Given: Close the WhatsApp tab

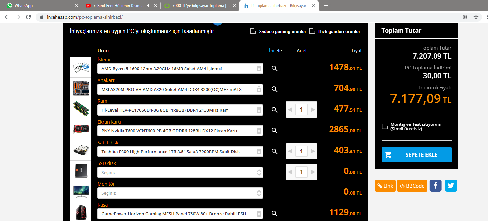Looking at the screenshot, I should point(77,6).
